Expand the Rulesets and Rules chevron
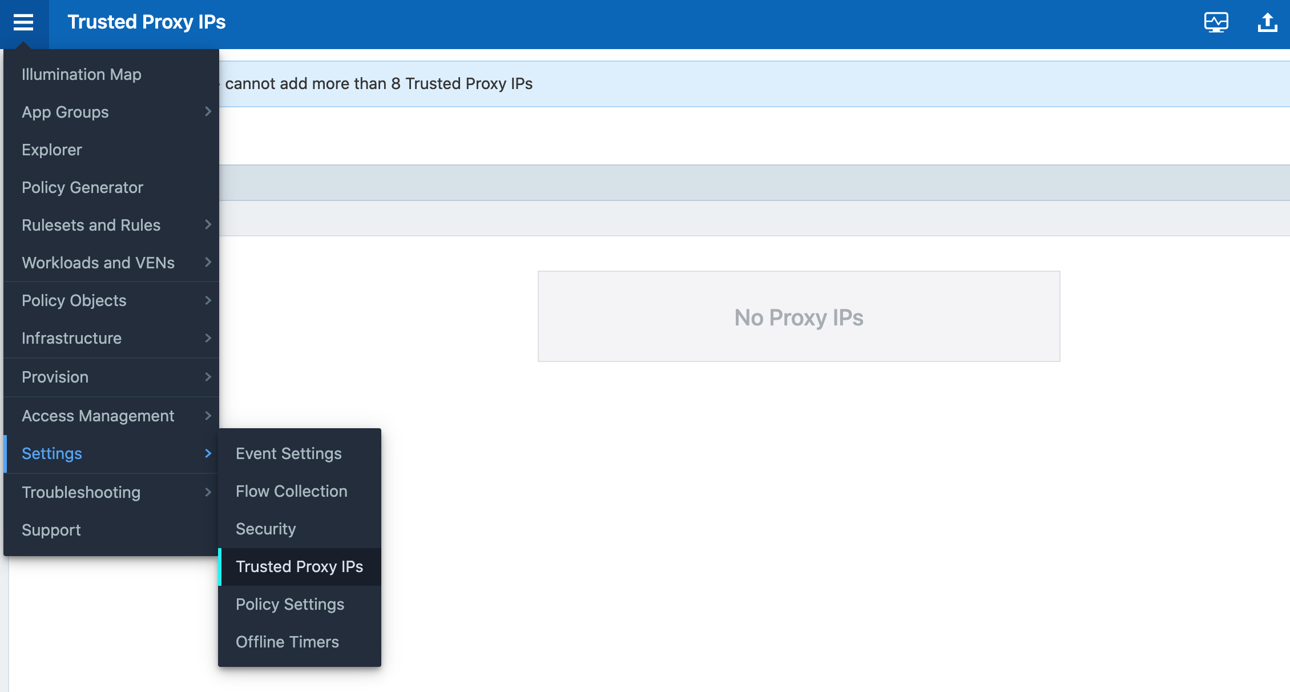 (208, 225)
